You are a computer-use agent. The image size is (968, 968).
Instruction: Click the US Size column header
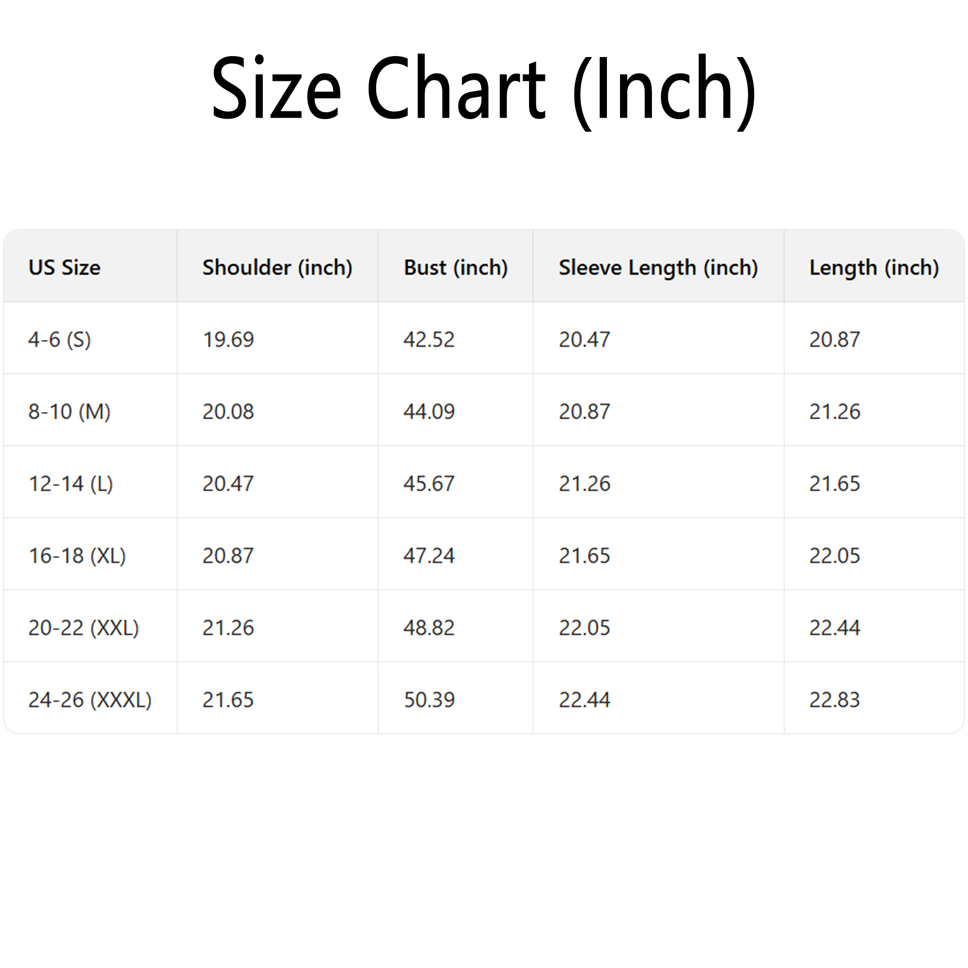coord(64,268)
